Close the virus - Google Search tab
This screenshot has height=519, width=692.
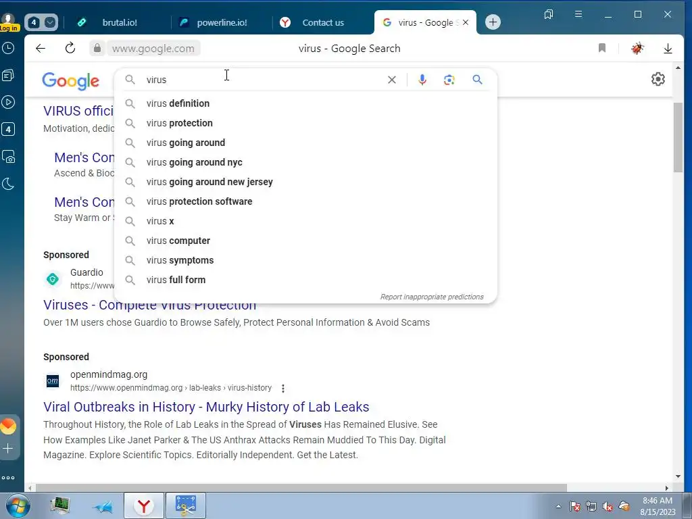466,22
